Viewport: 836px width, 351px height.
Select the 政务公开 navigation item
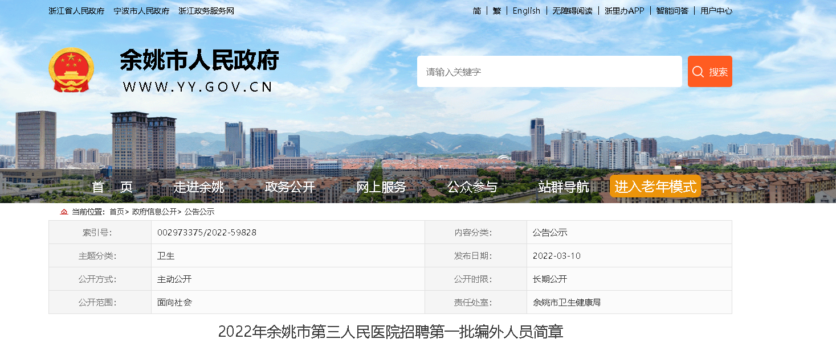[290, 187]
